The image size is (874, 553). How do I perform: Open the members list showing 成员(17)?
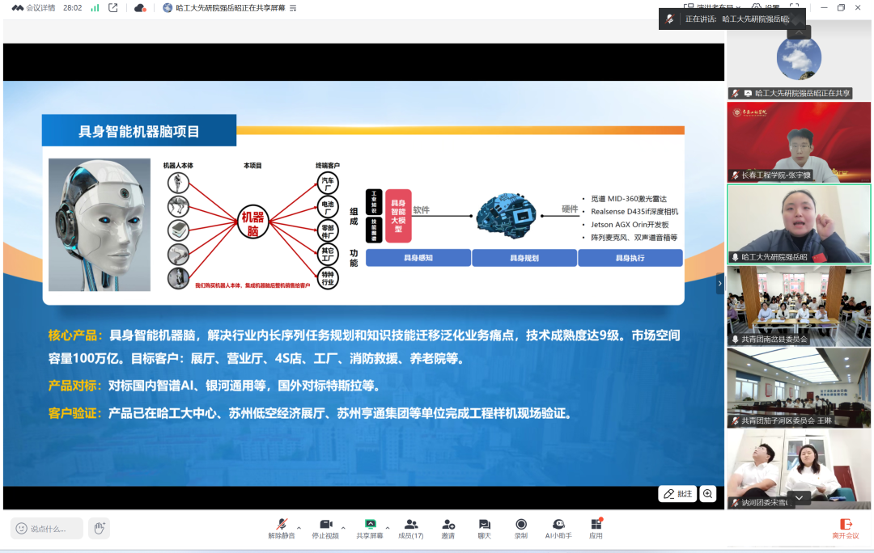pos(410,523)
